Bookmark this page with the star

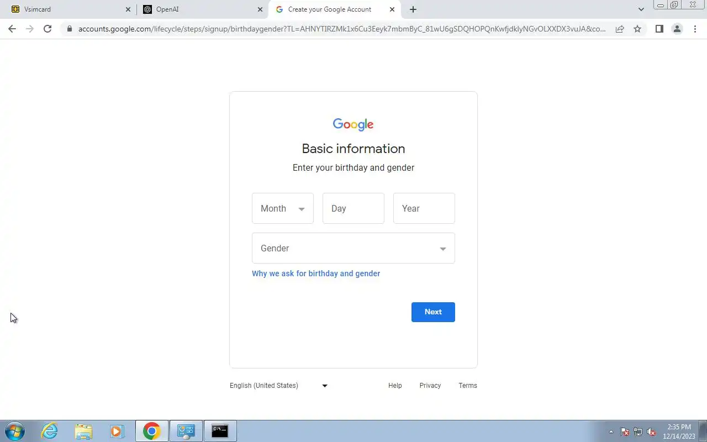pos(637,29)
